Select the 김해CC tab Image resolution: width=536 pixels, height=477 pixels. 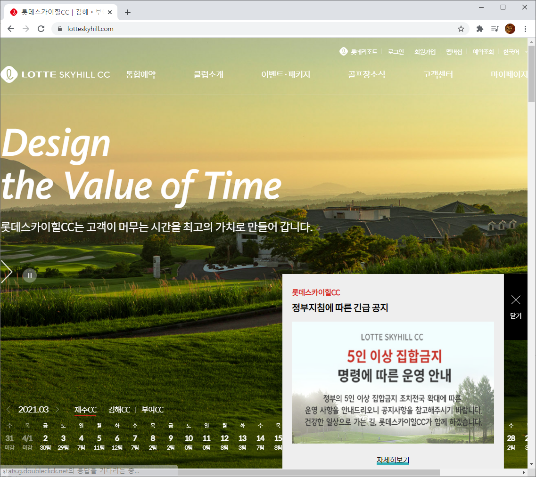(119, 410)
